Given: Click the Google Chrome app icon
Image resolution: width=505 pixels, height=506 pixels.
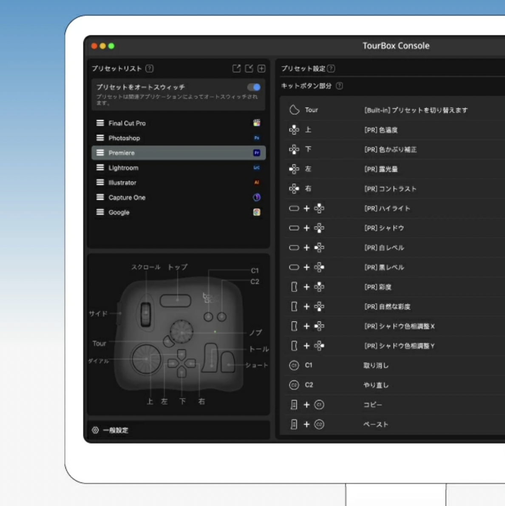Looking at the screenshot, I should pos(256,212).
